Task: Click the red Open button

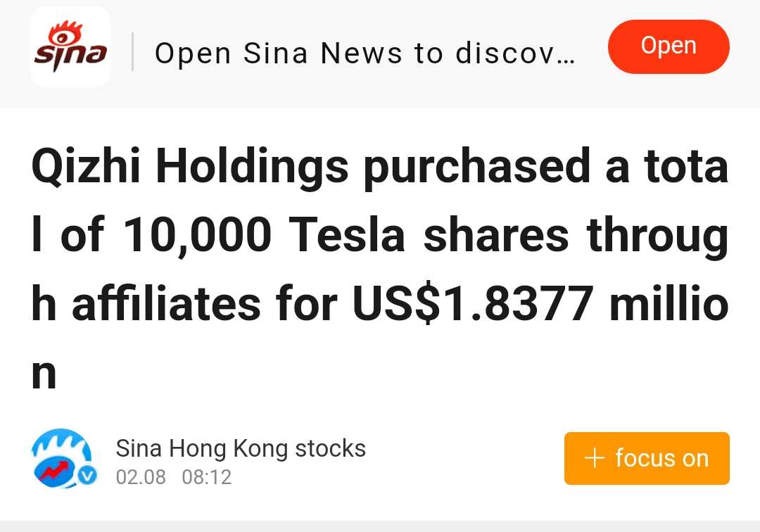Action: point(669,46)
